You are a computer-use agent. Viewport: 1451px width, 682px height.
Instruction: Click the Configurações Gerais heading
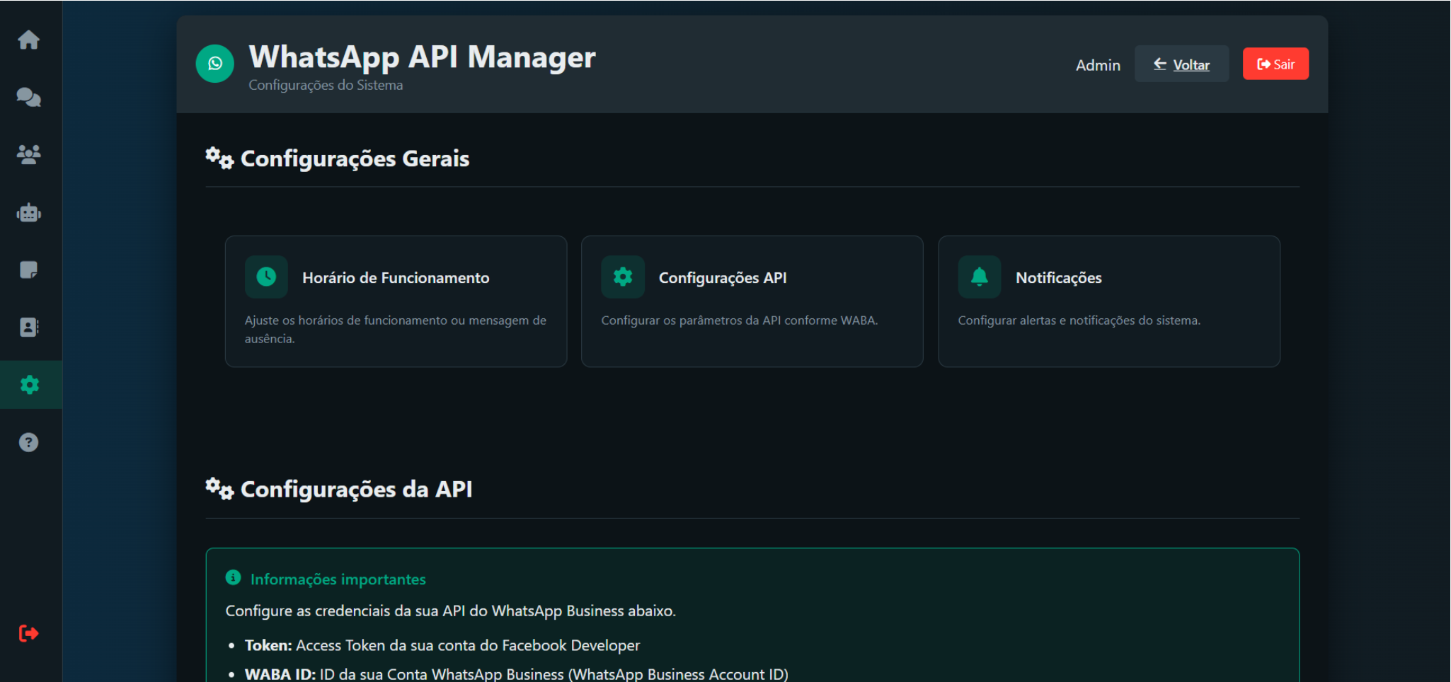(x=355, y=158)
